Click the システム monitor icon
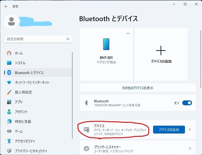 (9, 63)
